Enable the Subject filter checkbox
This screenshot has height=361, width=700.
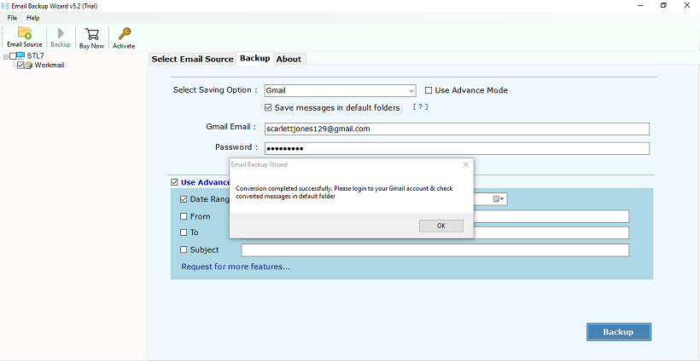tap(184, 249)
